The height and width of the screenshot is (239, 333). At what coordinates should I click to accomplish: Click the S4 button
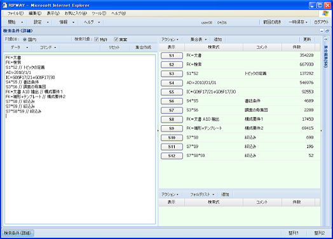point(172,83)
